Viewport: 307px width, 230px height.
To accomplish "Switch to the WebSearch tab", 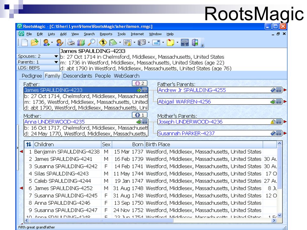I will [x=127, y=76].
